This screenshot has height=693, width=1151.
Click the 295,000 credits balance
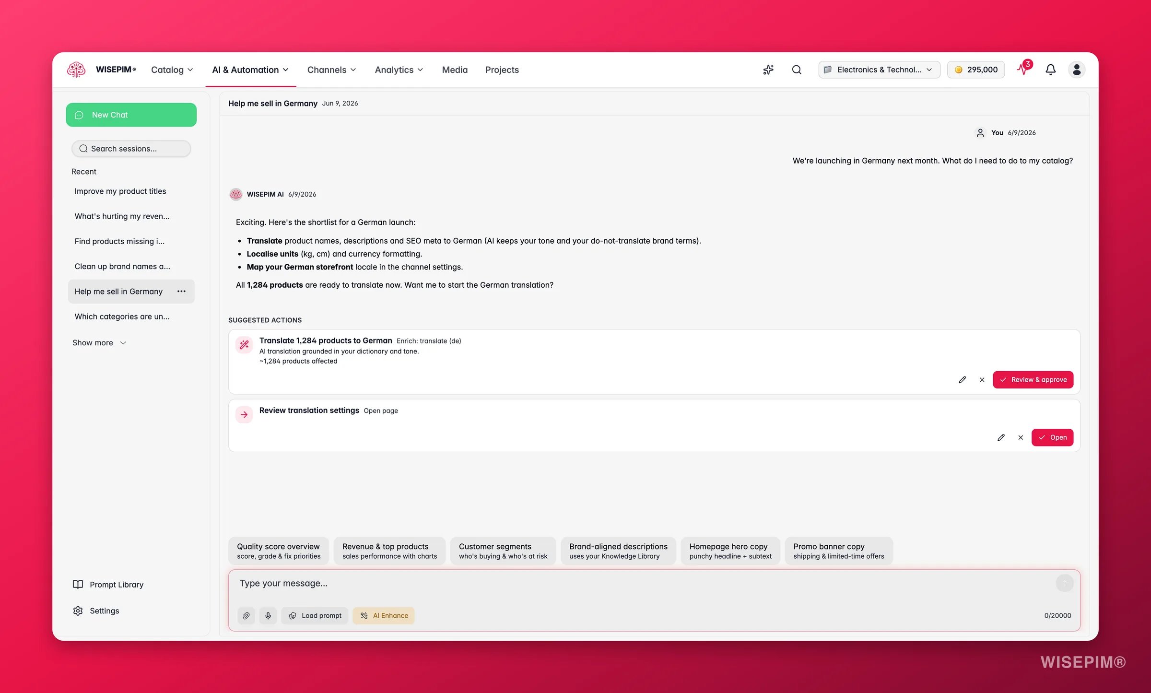(975, 70)
